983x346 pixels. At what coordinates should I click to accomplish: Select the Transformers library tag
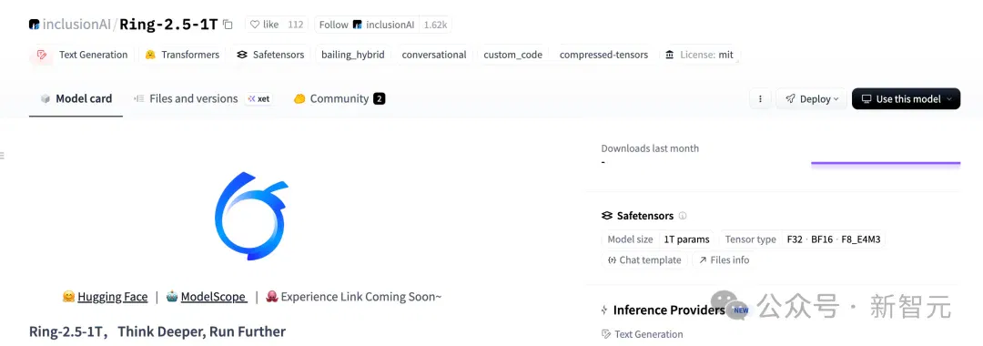pyautogui.click(x=182, y=55)
